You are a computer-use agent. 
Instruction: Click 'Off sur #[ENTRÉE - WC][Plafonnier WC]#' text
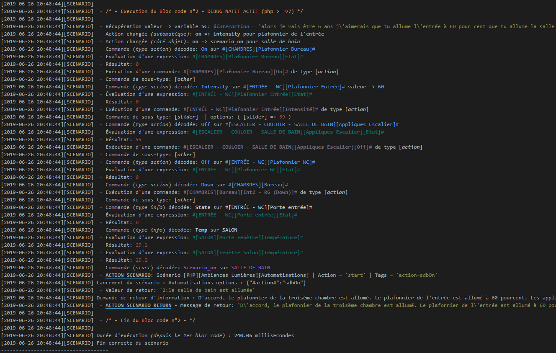point(258,162)
